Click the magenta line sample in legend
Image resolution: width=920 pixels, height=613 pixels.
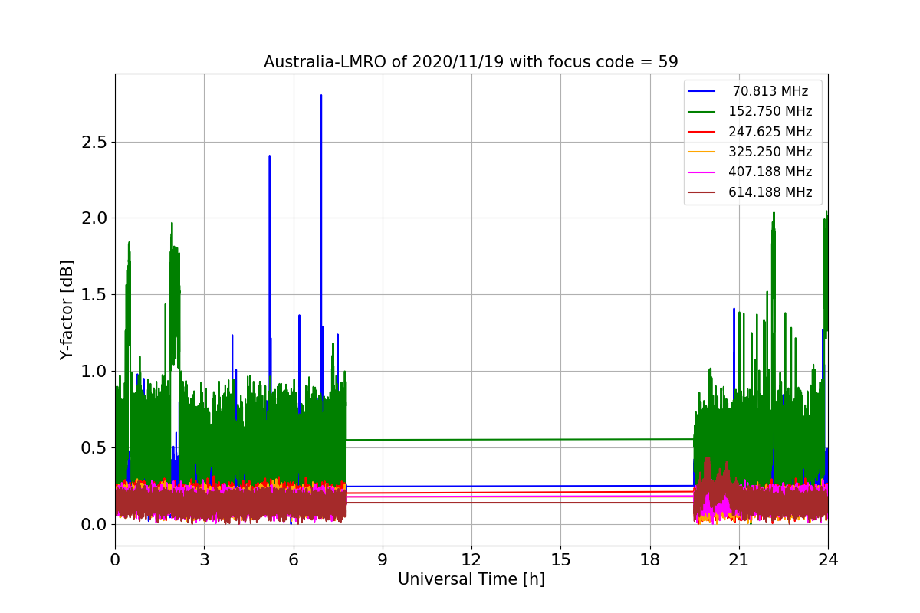(x=701, y=172)
